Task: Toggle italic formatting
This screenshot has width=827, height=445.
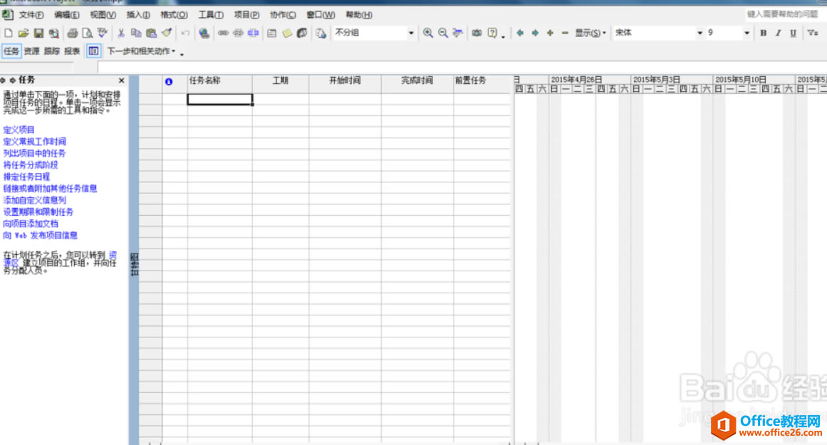Action: (777, 33)
